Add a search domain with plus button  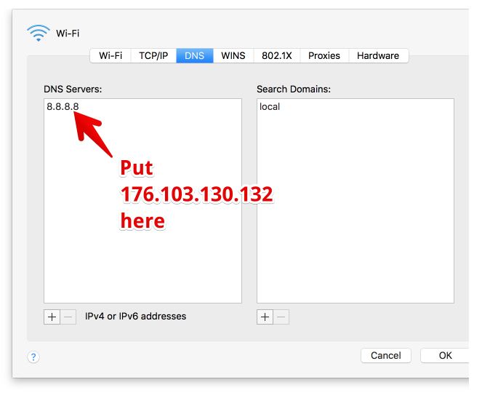coord(265,317)
